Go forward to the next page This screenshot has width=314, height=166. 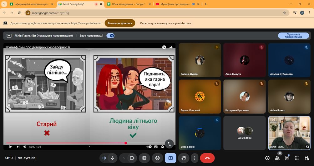point(12,13)
